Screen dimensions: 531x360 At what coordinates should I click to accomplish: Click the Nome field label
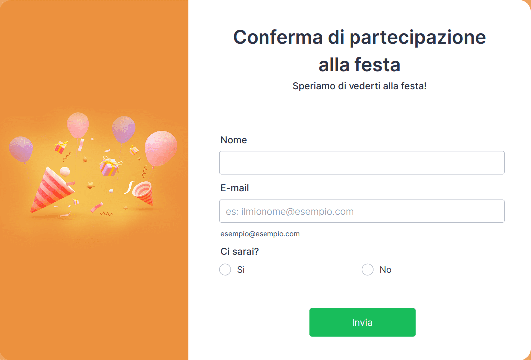click(x=234, y=140)
